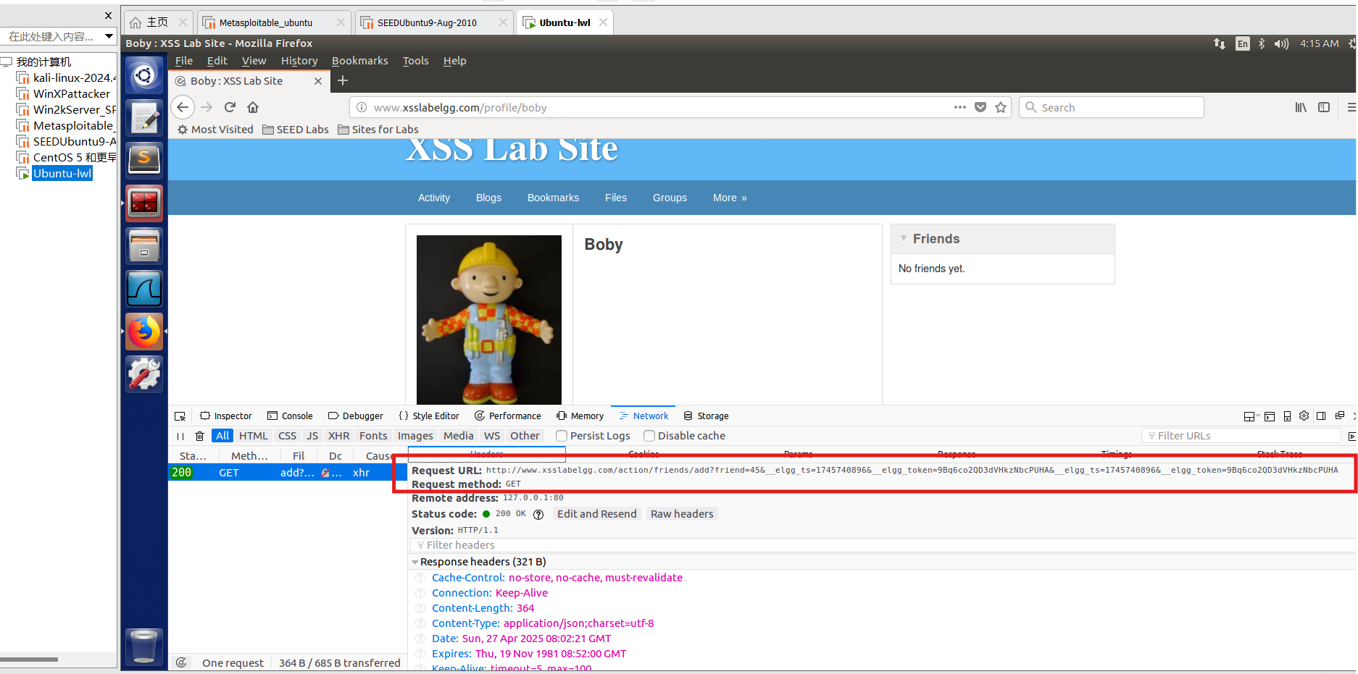
Task: Click the Ubuntu dash home icon
Action: (x=144, y=75)
